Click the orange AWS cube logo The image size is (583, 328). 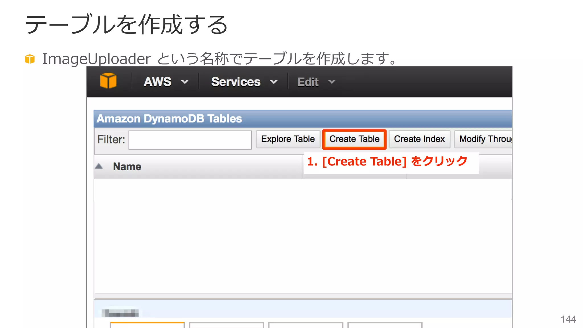click(x=108, y=81)
